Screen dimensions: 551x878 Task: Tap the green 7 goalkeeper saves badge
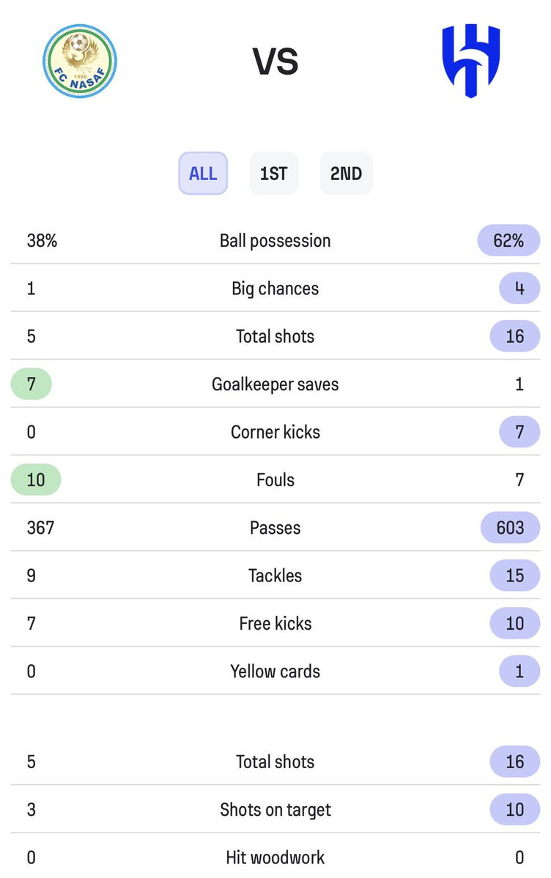pyautogui.click(x=32, y=384)
